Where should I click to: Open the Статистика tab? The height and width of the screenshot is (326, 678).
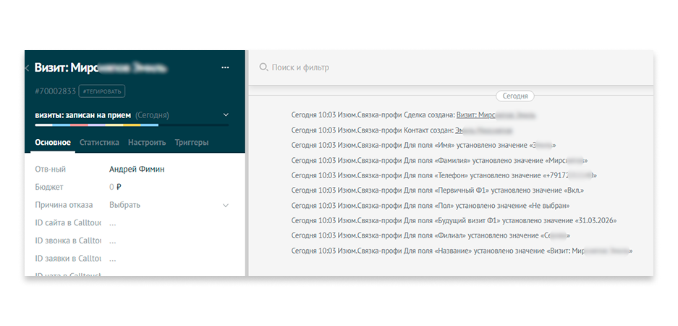(99, 143)
